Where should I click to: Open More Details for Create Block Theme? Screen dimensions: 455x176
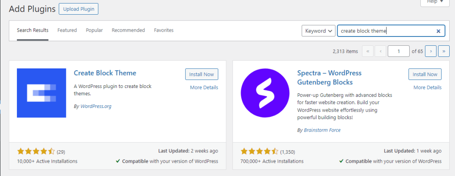pos(204,88)
